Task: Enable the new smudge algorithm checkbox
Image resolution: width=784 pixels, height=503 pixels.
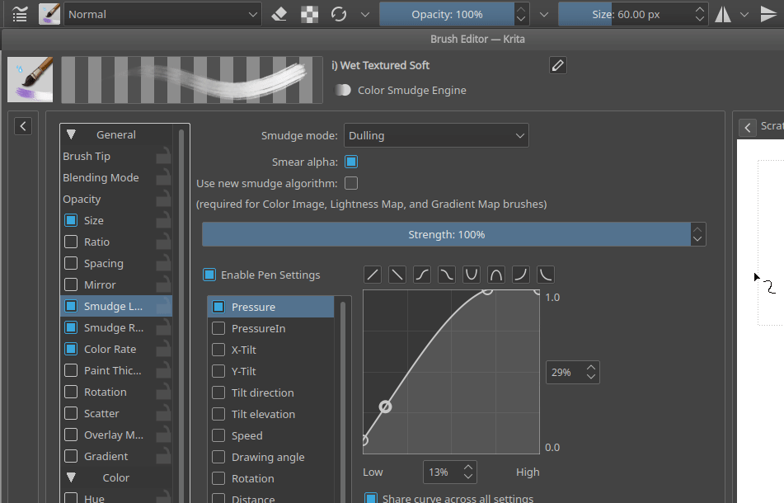Action: coord(351,183)
